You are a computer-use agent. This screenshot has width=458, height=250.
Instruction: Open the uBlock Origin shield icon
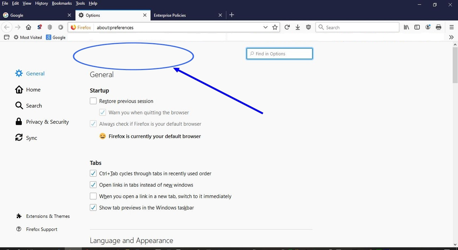point(308,27)
